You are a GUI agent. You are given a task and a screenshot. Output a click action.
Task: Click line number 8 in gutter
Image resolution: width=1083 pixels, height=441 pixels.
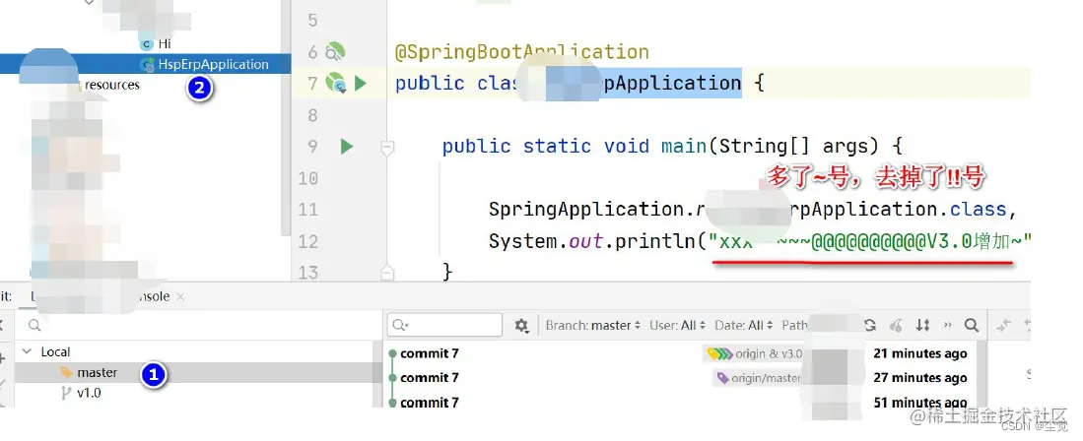click(x=312, y=115)
